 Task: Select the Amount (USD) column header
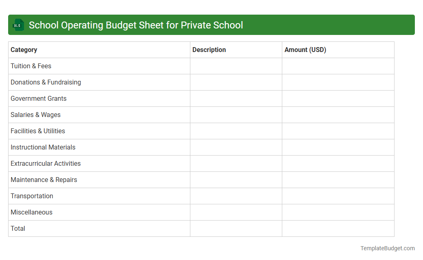point(305,50)
